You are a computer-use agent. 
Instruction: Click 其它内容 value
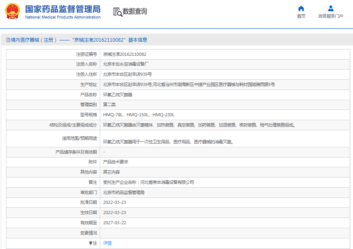point(111,172)
